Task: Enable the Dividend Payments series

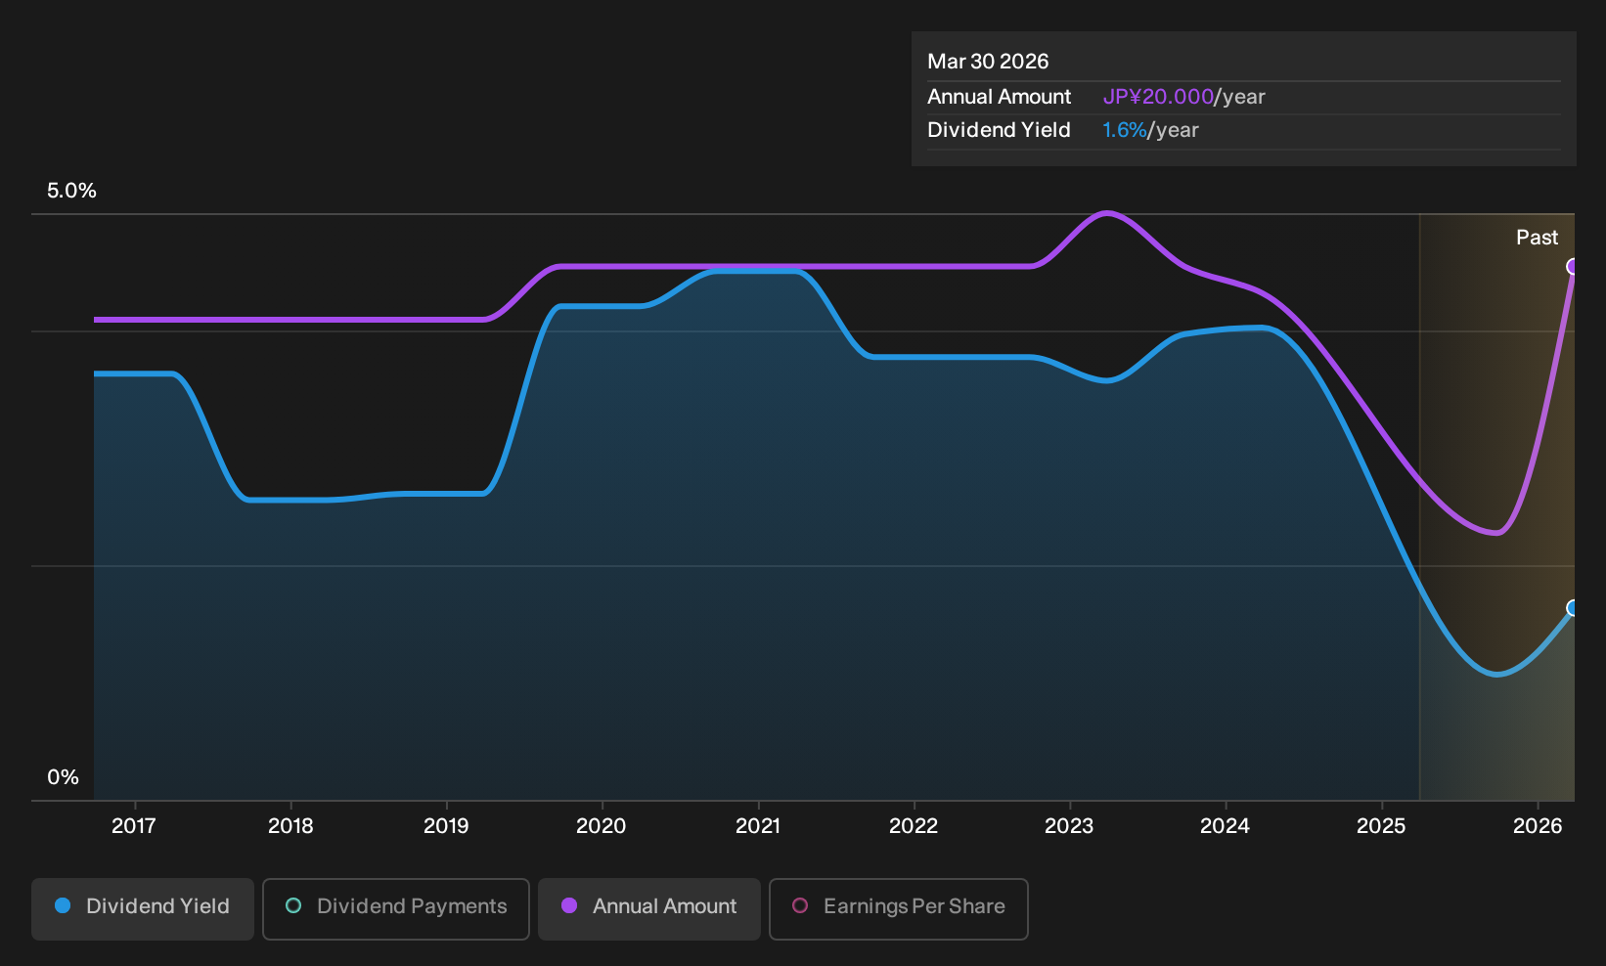Action: pyautogui.click(x=396, y=908)
